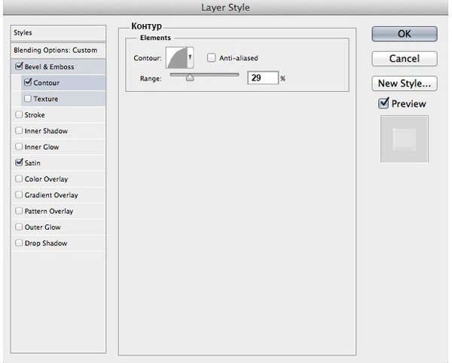Open the Styles section
452x363 pixels.
pyautogui.click(x=58, y=33)
